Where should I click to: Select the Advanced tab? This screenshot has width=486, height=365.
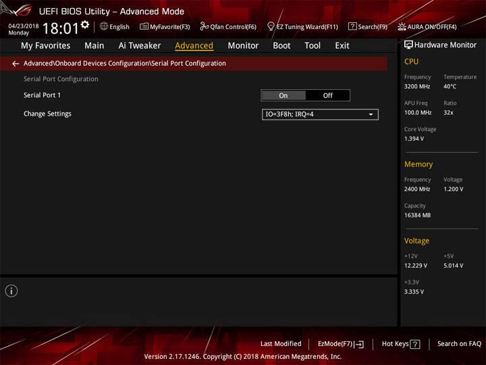point(194,46)
